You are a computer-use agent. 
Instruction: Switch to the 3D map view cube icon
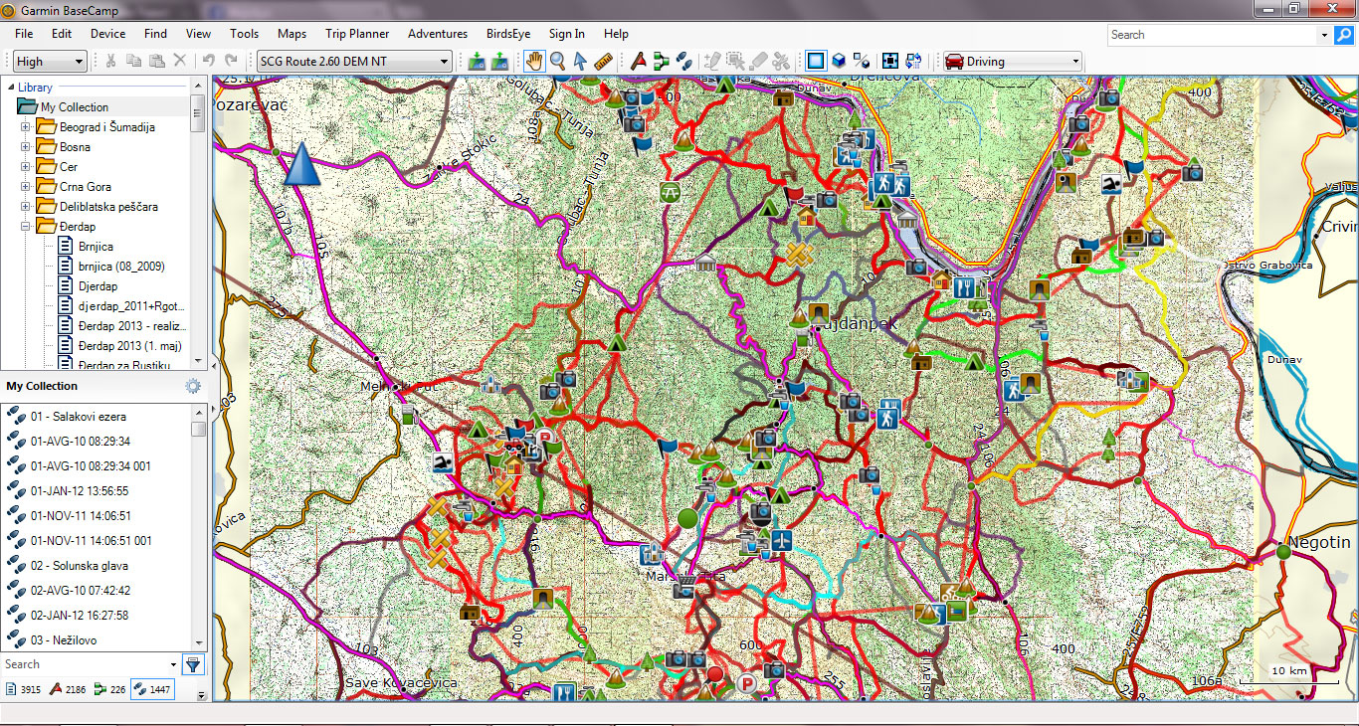click(x=839, y=62)
